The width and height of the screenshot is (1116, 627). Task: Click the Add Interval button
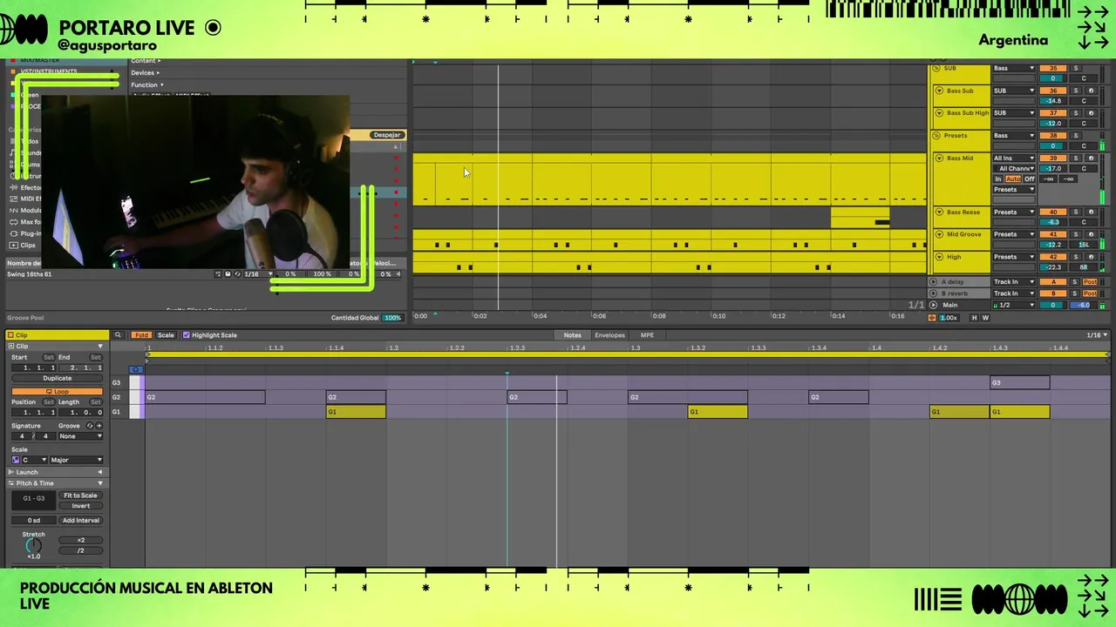click(x=80, y=521)
